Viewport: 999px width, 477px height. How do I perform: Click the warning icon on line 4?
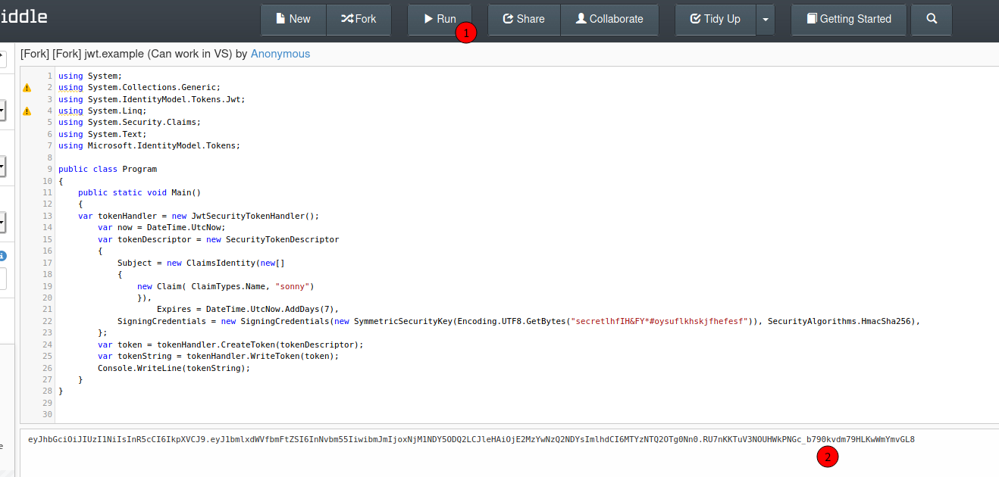coord(27,111)
